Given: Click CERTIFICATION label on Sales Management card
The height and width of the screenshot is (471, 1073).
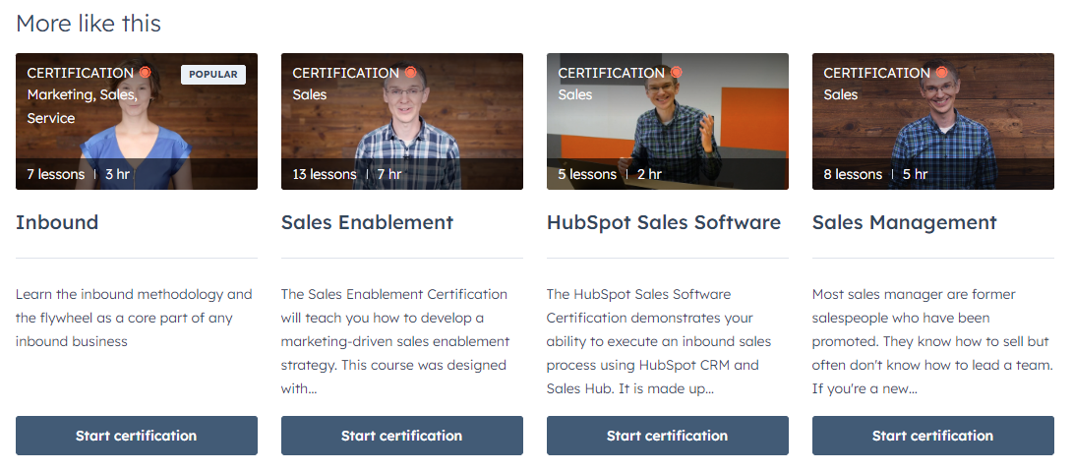Looking at the screenshot, I should tap(876, 73).
